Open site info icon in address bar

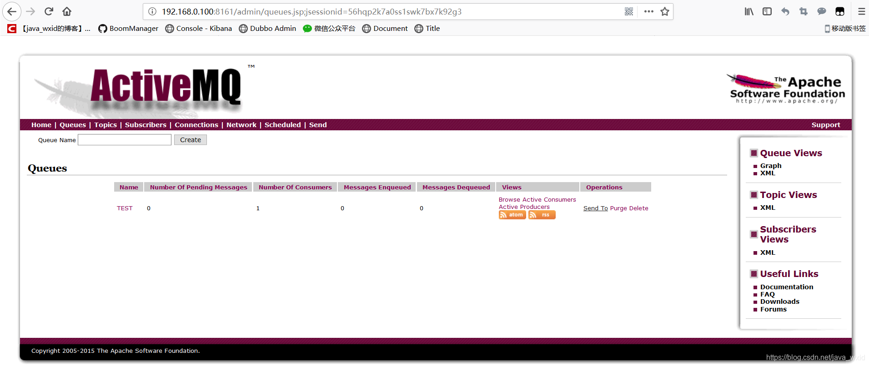[152, 11]
